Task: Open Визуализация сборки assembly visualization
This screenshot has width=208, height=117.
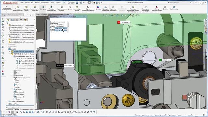Action: point(77,9)
